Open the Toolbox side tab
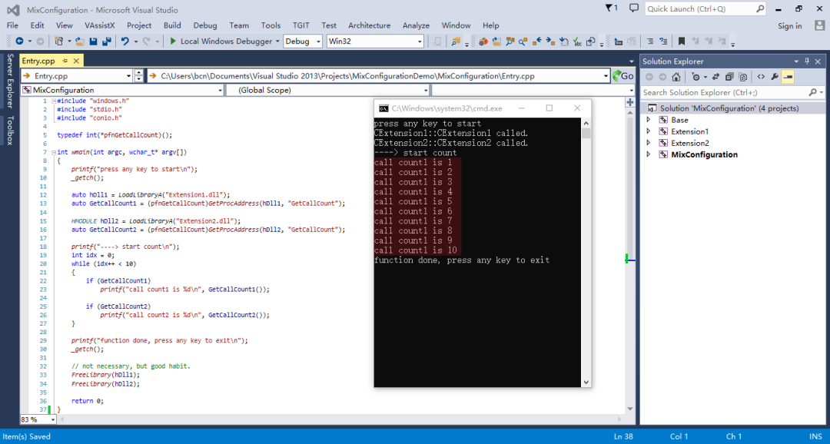 click(9, 130)
